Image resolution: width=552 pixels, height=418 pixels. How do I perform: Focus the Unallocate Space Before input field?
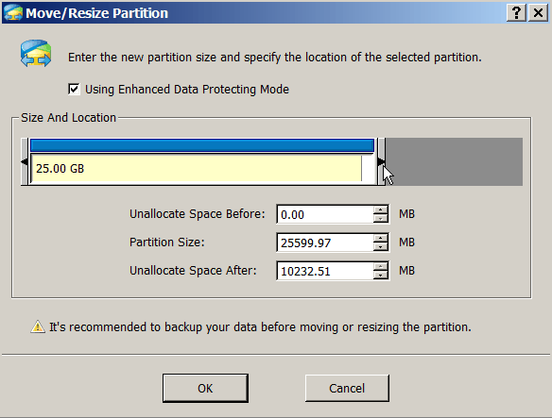325,214
